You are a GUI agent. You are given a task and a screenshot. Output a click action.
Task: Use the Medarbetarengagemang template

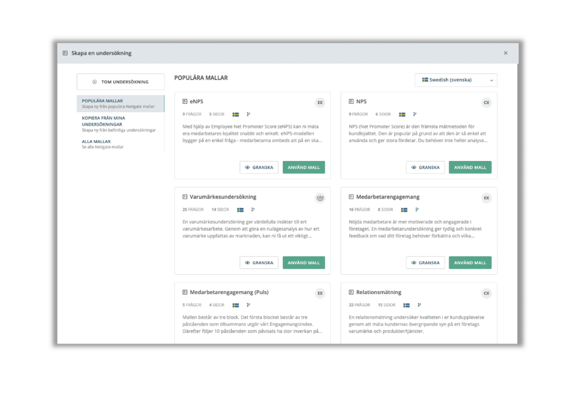point(470,263)
